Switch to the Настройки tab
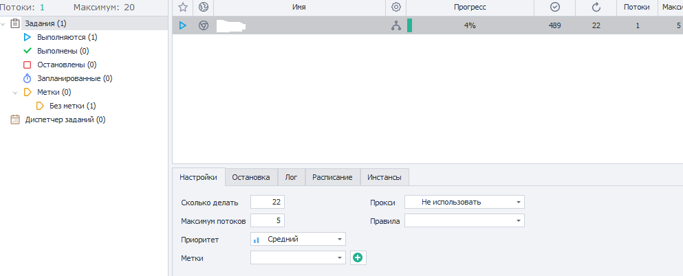Screen dimensions: 683x276 click(198, 177)
